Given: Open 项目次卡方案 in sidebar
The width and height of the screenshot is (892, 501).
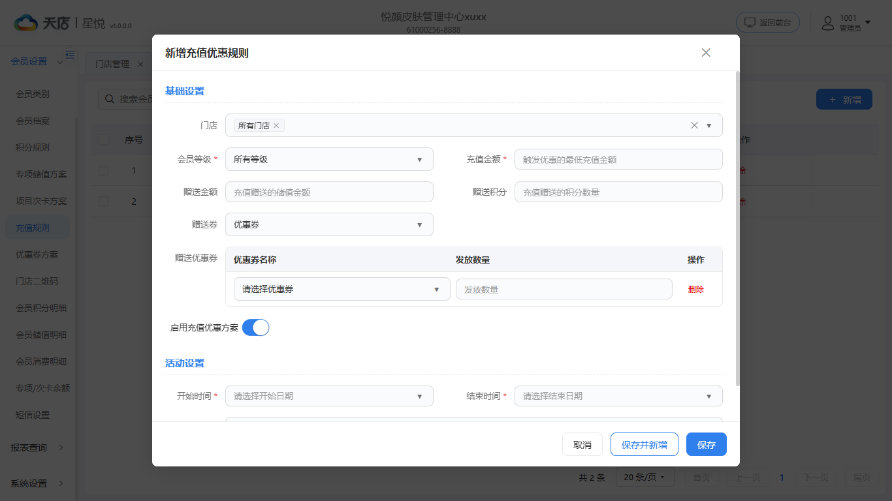Looking at the screenshot, I should coord(41,201).
